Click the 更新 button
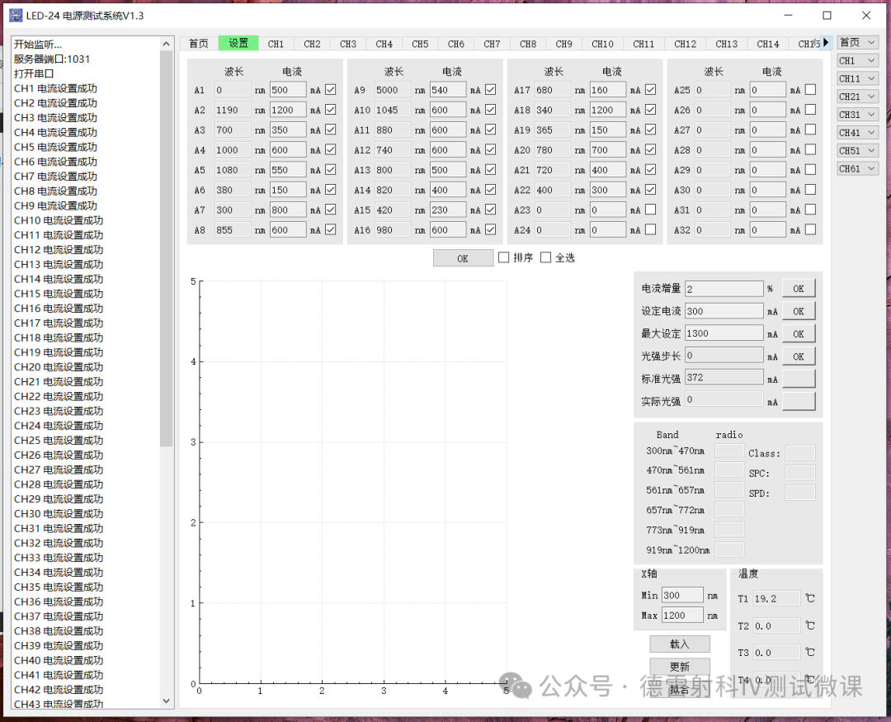 679,666
